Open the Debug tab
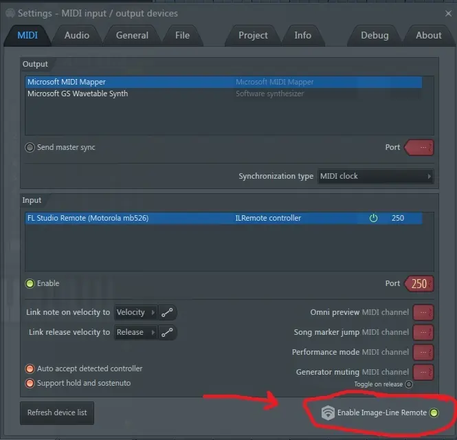 375,35
